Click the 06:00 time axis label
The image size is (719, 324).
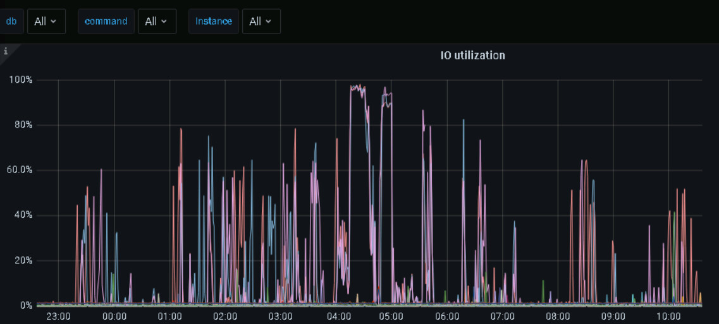[447, 316]
